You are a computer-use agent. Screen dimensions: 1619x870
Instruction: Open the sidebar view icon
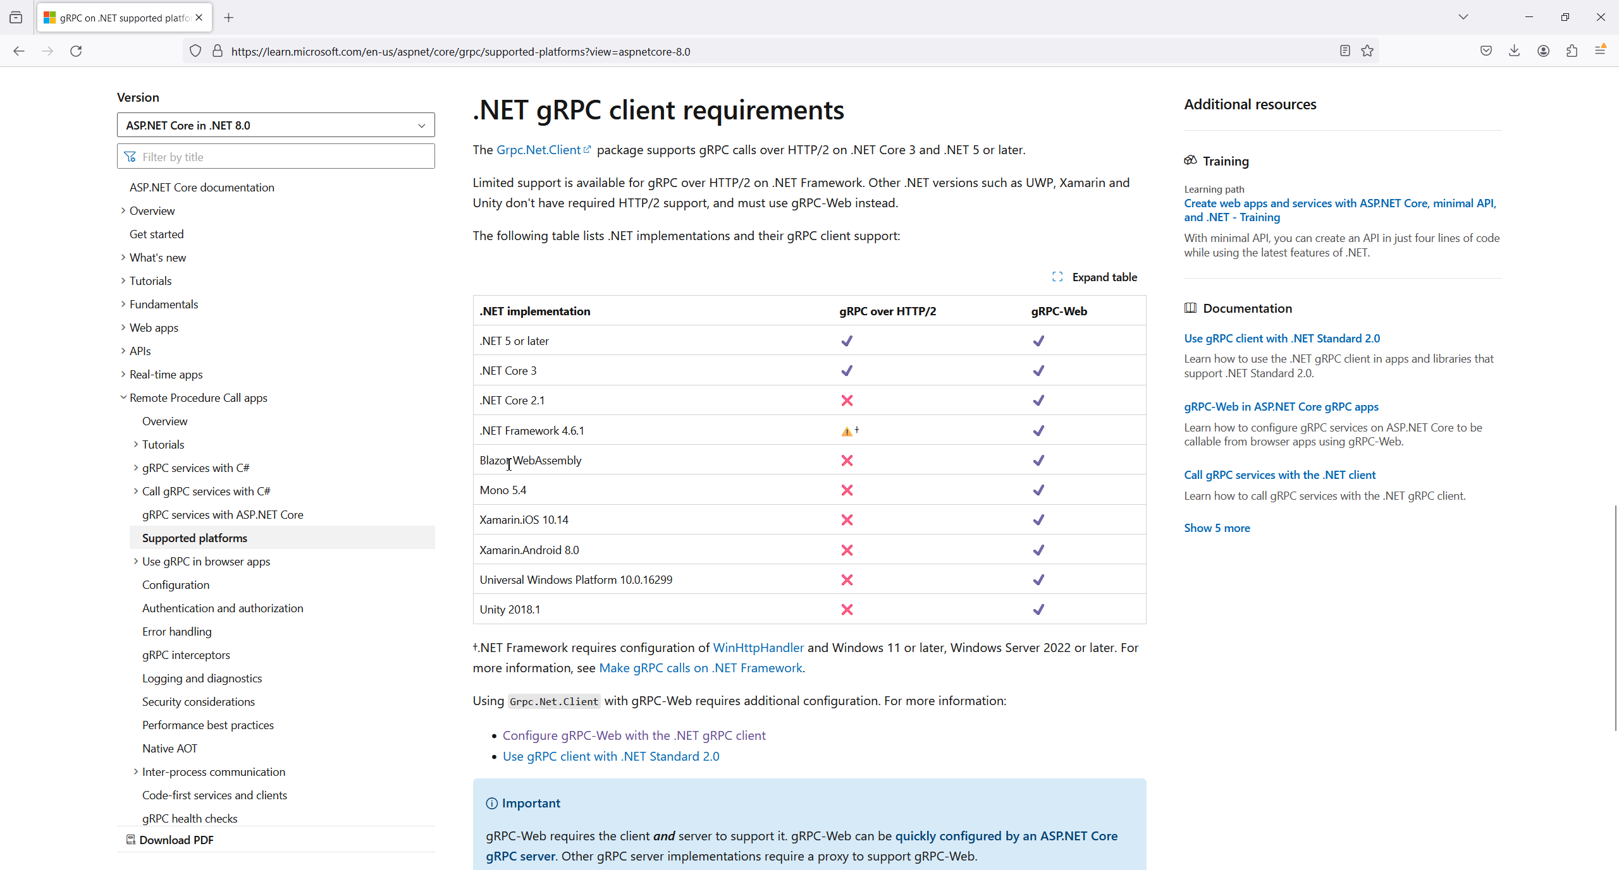click(x=16, y=17)
